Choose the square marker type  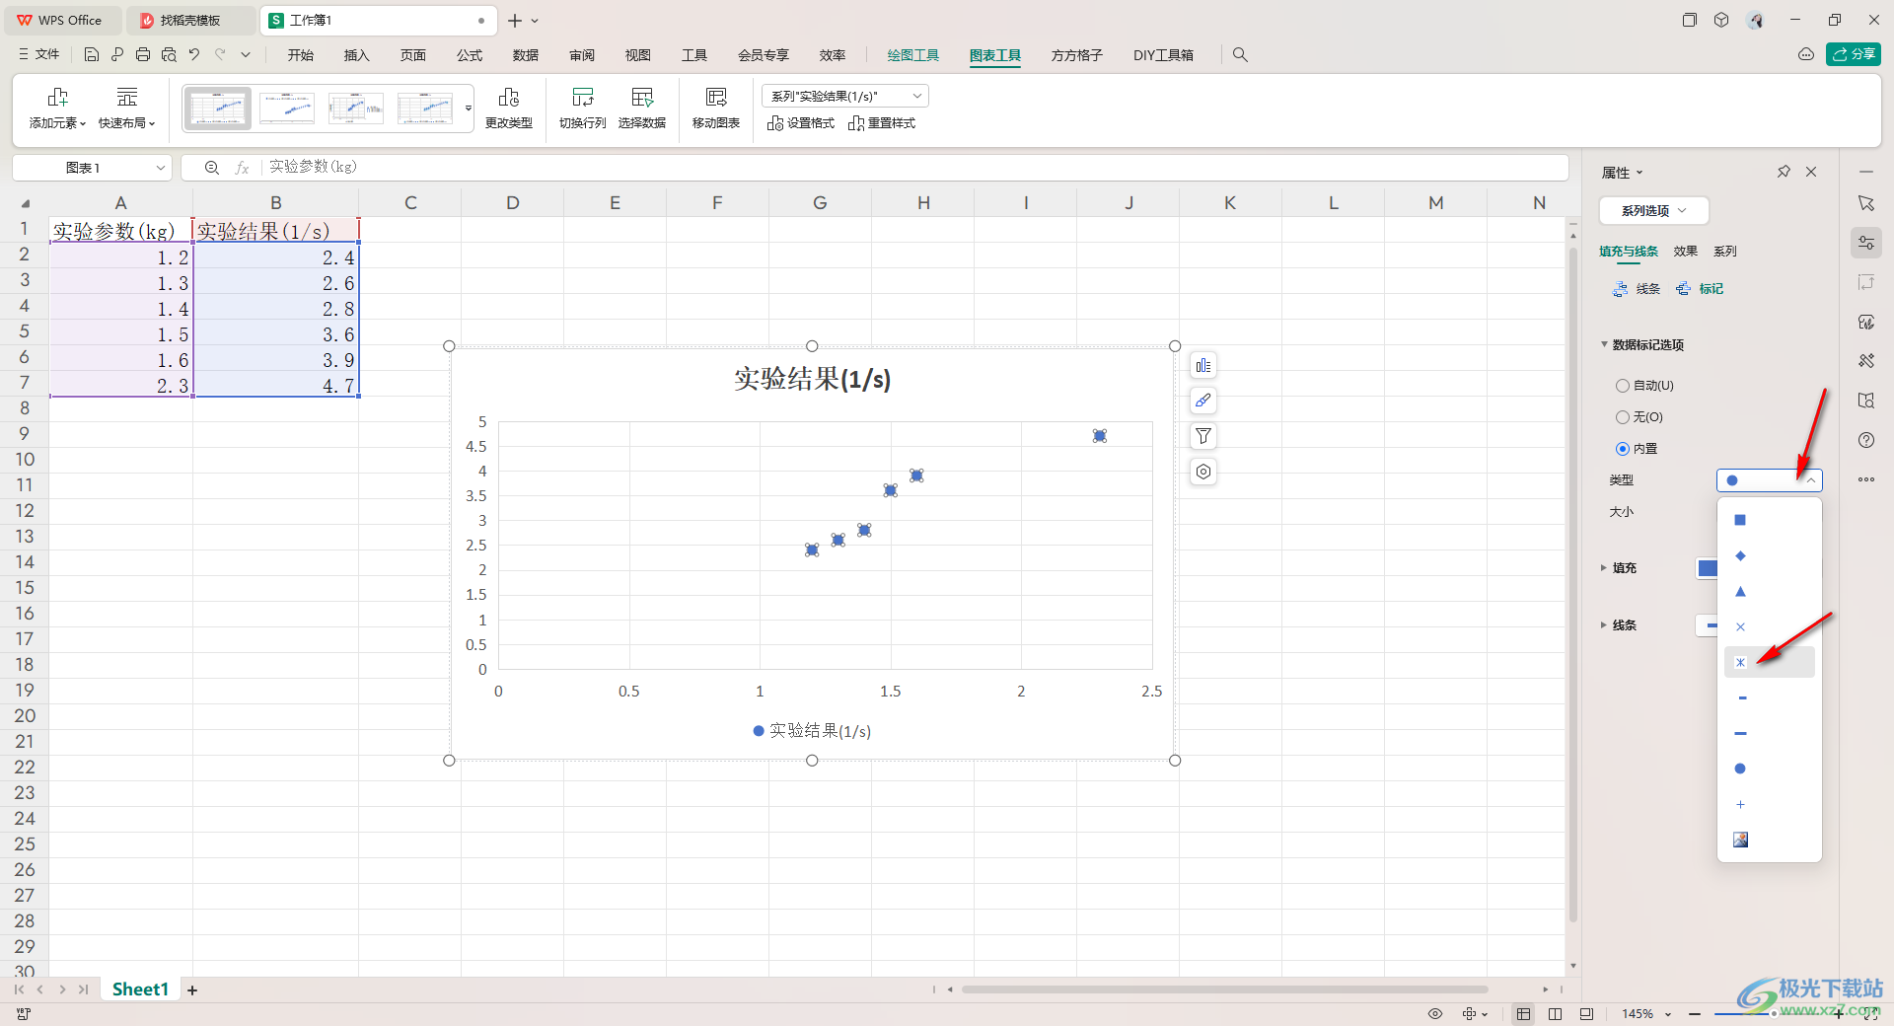[x=1740, y=520]
